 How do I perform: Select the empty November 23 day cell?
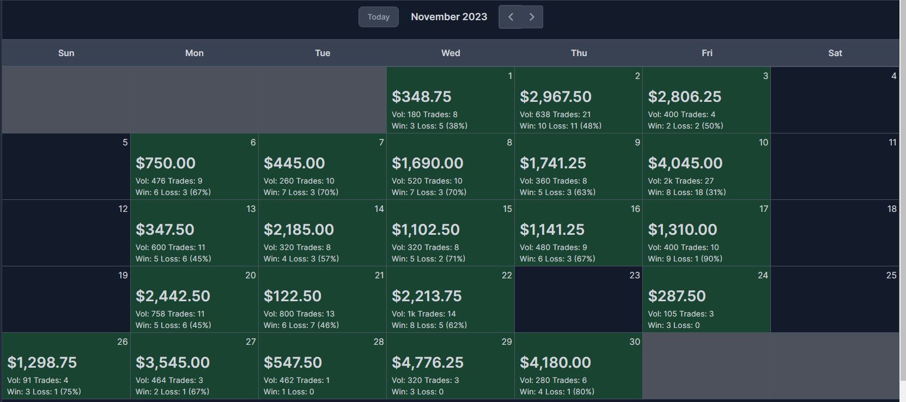pos(579,300)
